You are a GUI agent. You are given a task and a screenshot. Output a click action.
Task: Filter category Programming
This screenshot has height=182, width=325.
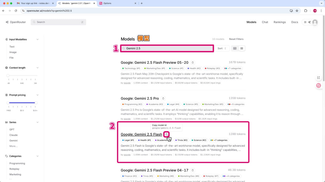tap(17, 163)
